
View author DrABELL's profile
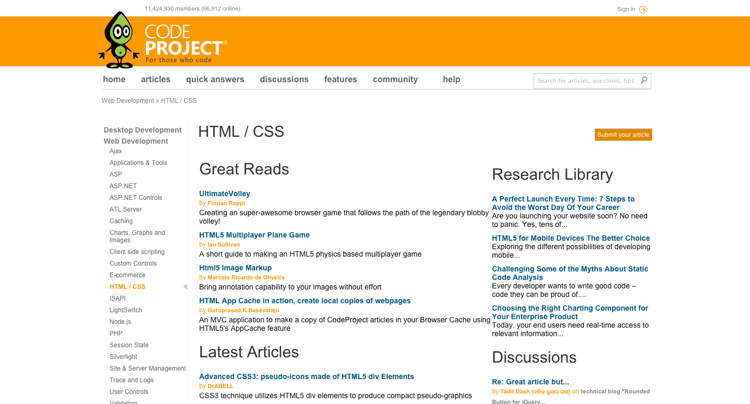point(221,386)
